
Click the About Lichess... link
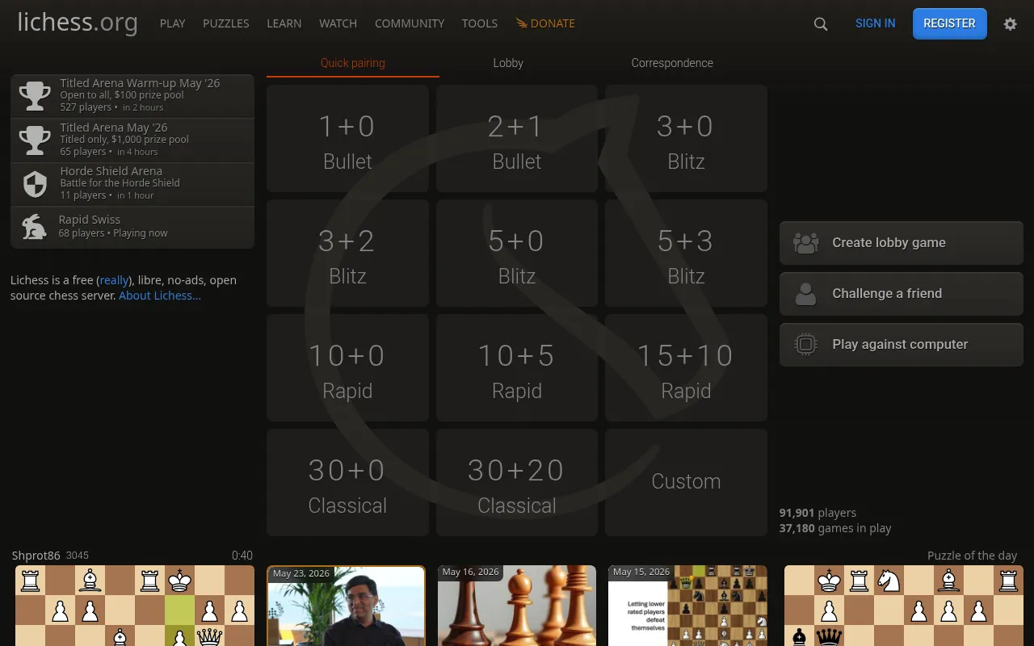point(160,296)
